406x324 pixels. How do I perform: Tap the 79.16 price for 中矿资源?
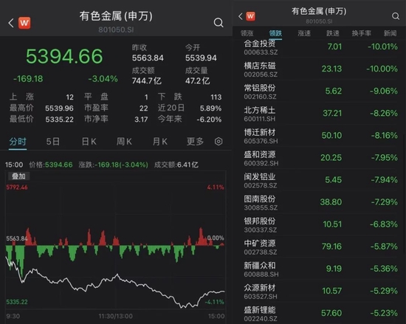331,247
